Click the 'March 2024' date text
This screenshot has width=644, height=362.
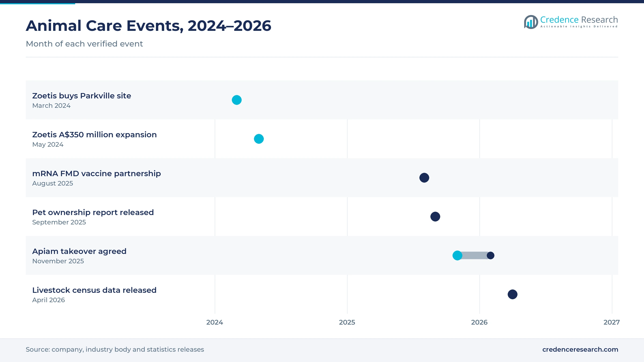pos(51,106)
